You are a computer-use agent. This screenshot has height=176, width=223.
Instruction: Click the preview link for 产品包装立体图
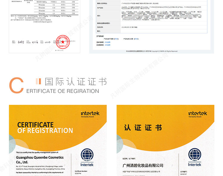point(136,39)
